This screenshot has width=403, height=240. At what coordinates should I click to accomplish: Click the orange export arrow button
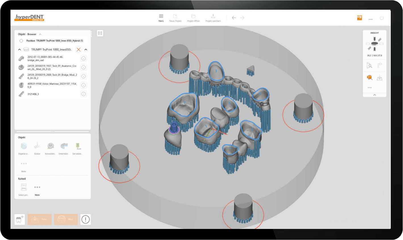(x=360, y=18)
